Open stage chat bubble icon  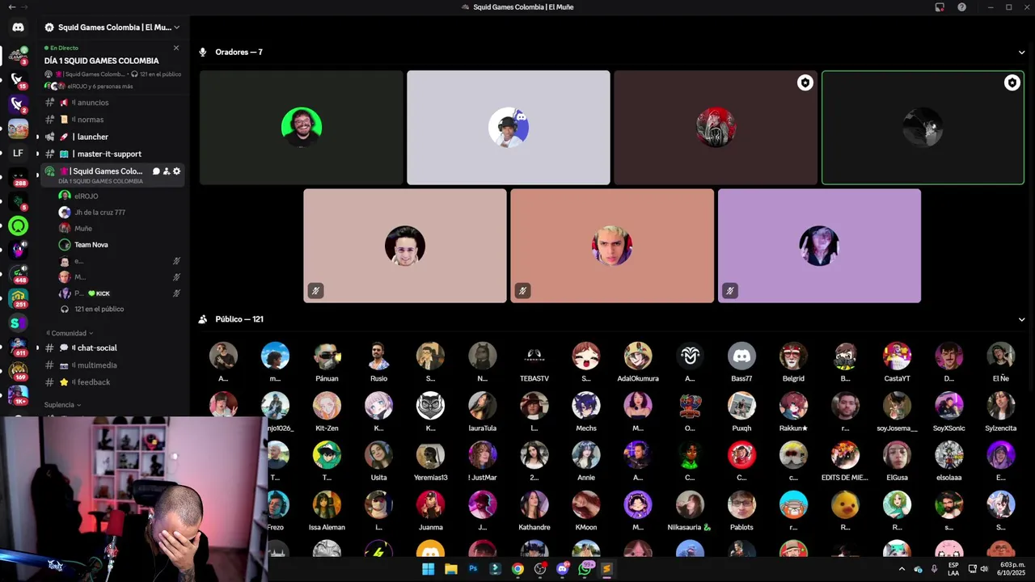(156, 171)
